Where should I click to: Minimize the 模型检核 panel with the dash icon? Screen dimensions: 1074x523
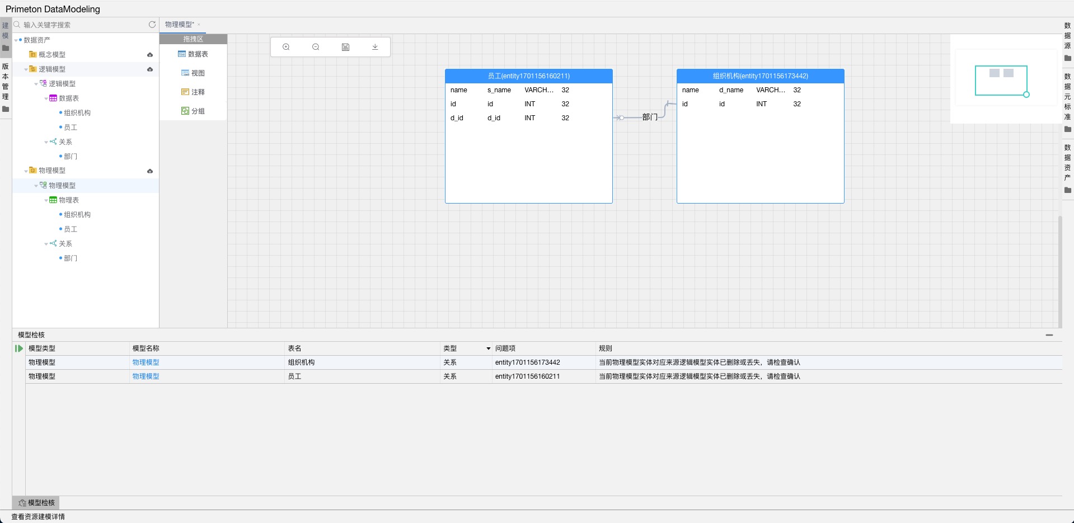pyautogui.click(x=1049, y=335)
